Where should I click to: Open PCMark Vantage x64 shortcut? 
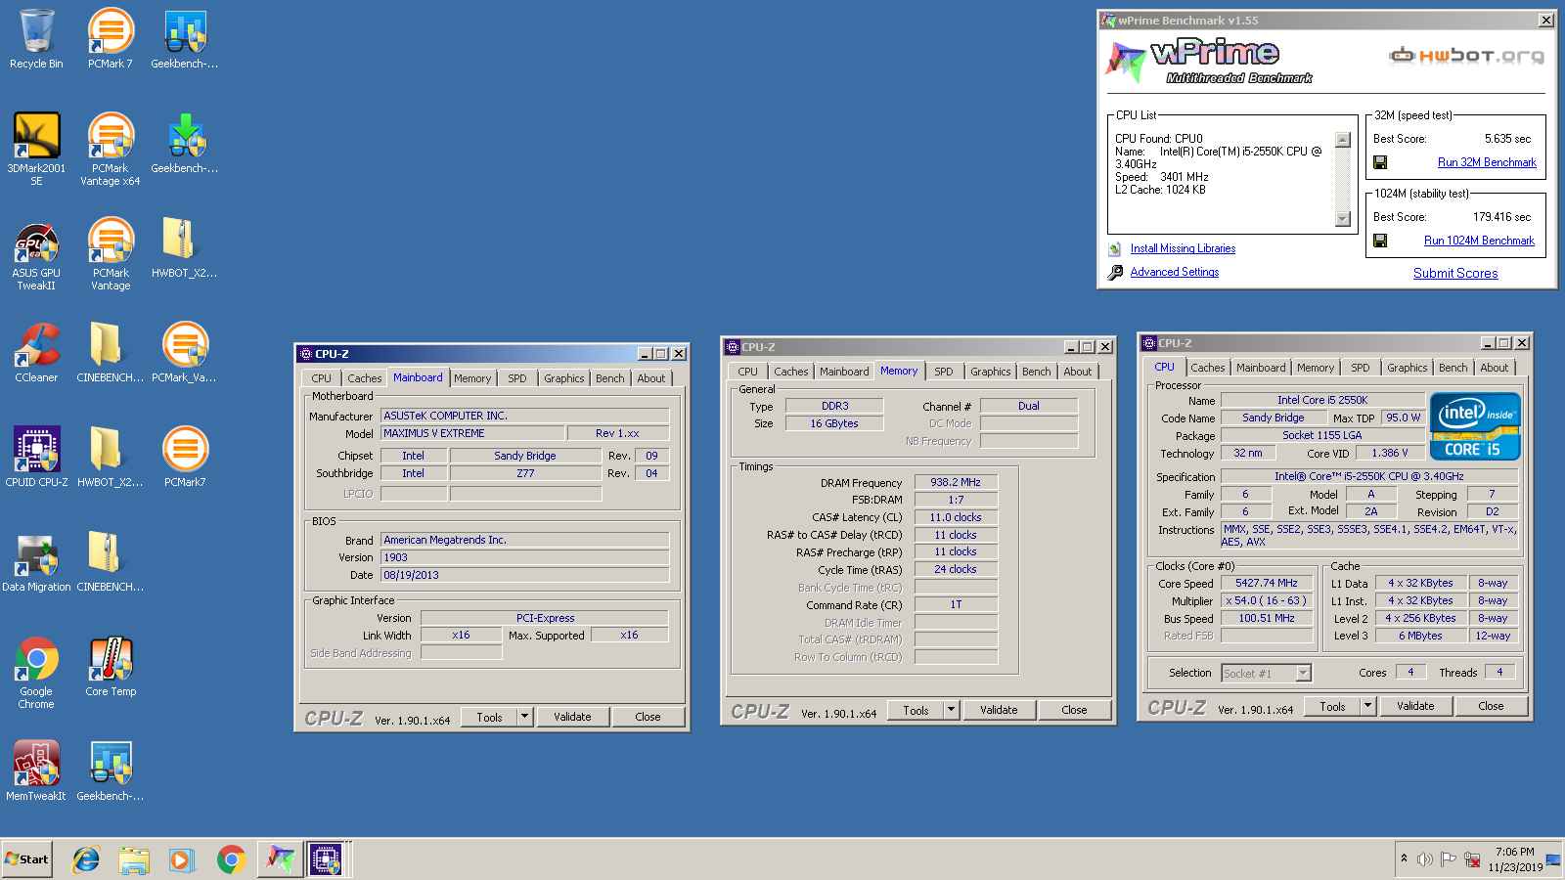(111, 149)
